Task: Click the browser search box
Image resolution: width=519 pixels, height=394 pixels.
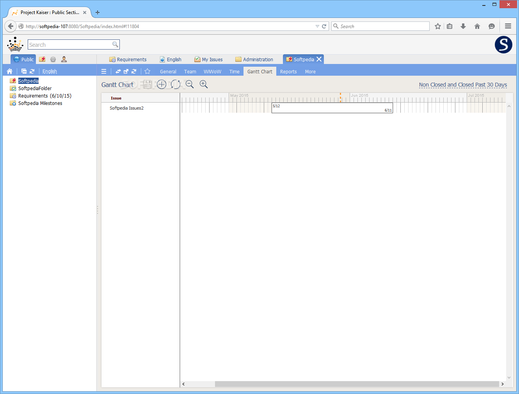Action: point(380,26)
